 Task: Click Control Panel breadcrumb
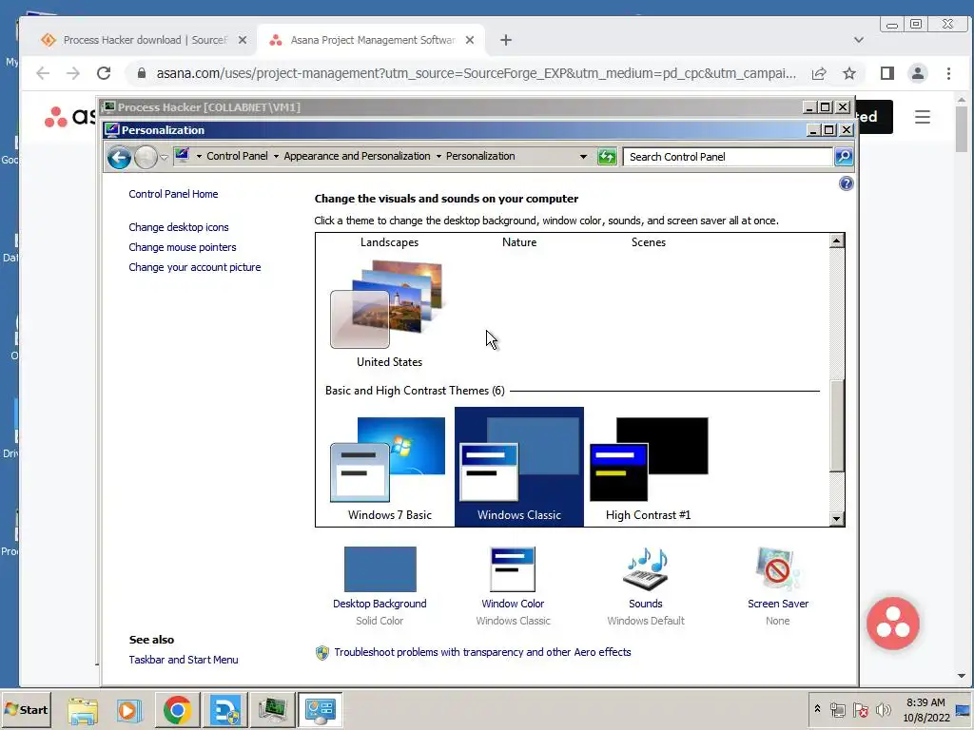tap(237, 157)
